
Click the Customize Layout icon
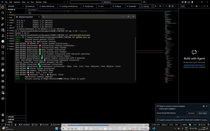coord(183,2)
